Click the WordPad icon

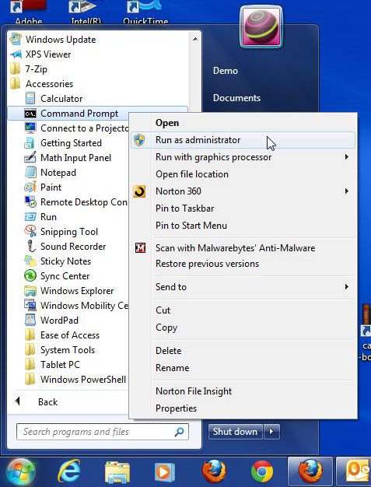click(30, 321)
